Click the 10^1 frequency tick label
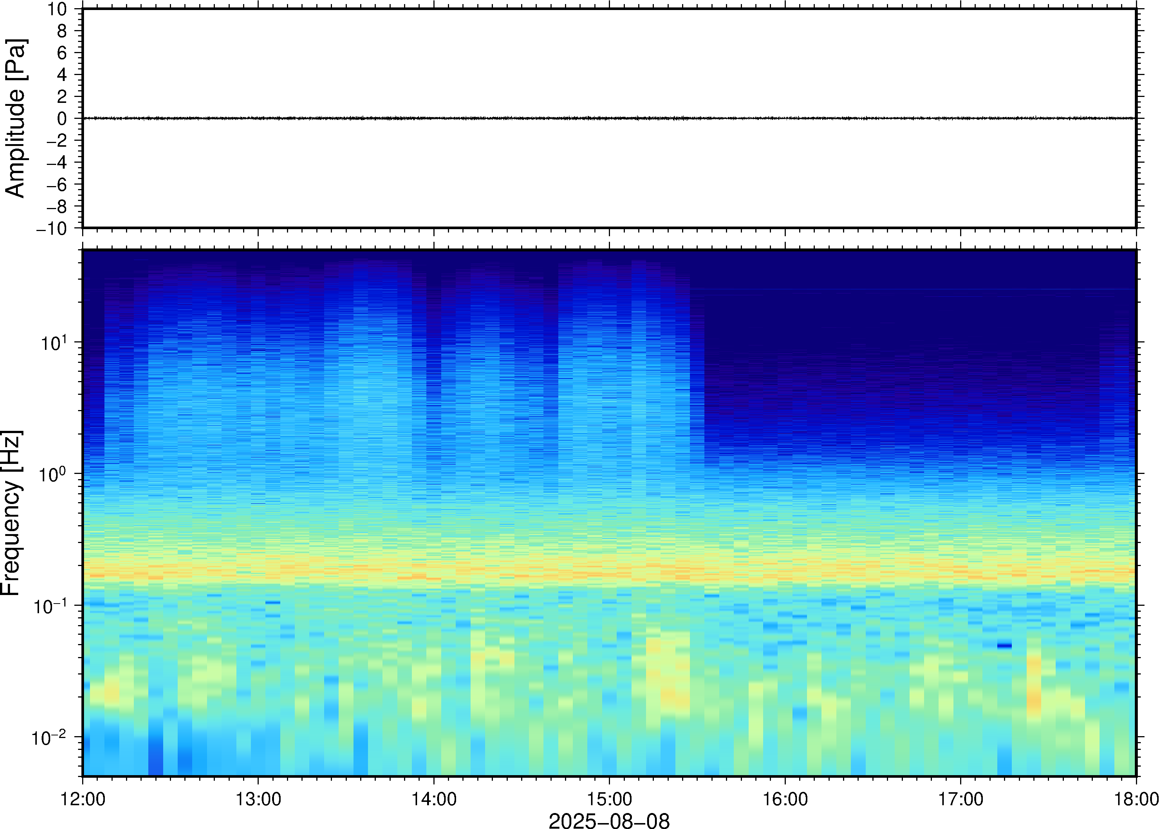This screenshot has width=1159, height=829. coord(54,342)
